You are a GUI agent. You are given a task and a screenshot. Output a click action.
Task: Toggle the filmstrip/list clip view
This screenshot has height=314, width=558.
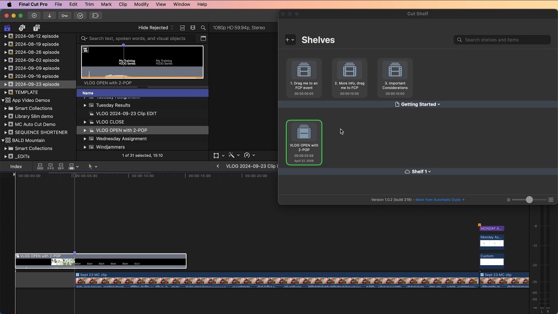tap(182, 28)
